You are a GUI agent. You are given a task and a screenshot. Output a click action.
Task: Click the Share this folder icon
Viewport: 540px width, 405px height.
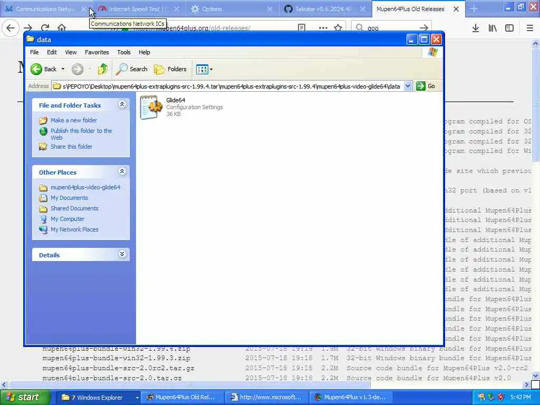pos(43,147)
